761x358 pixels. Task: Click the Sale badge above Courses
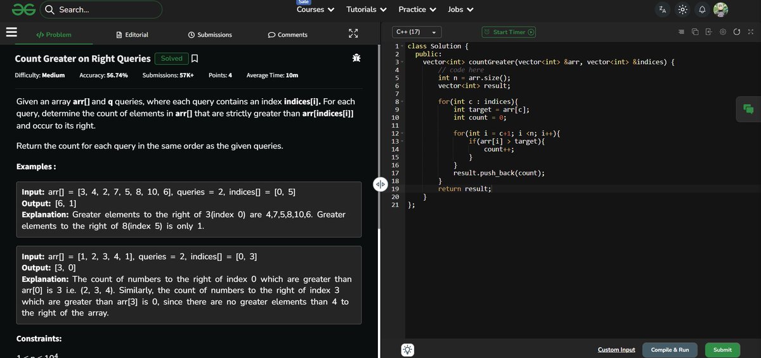[304, 2]
